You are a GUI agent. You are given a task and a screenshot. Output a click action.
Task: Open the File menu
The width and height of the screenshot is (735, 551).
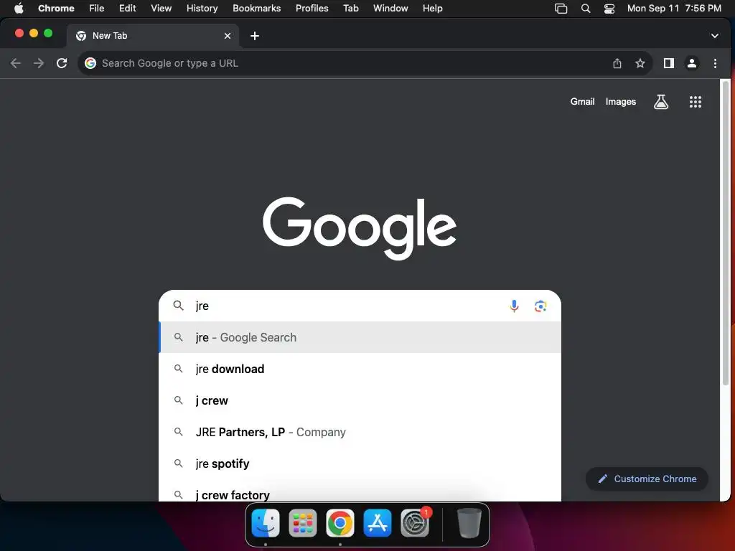[x=97, y=9]
